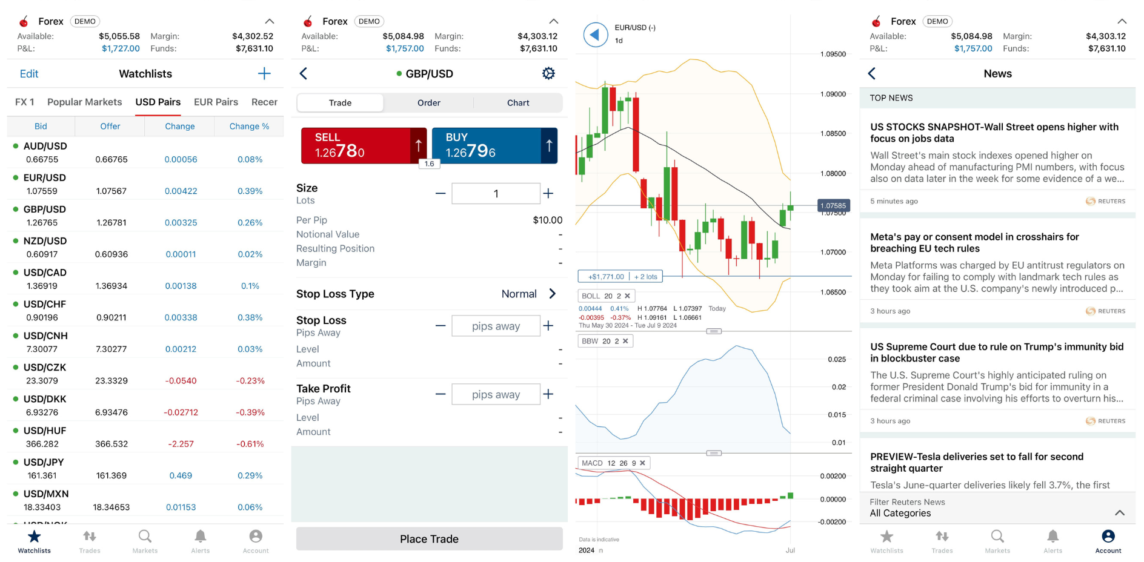The width and height of the screenshot is (1144, 562).
Task: Grab the resize handle above MACD panel
Action: pos(714,453)
